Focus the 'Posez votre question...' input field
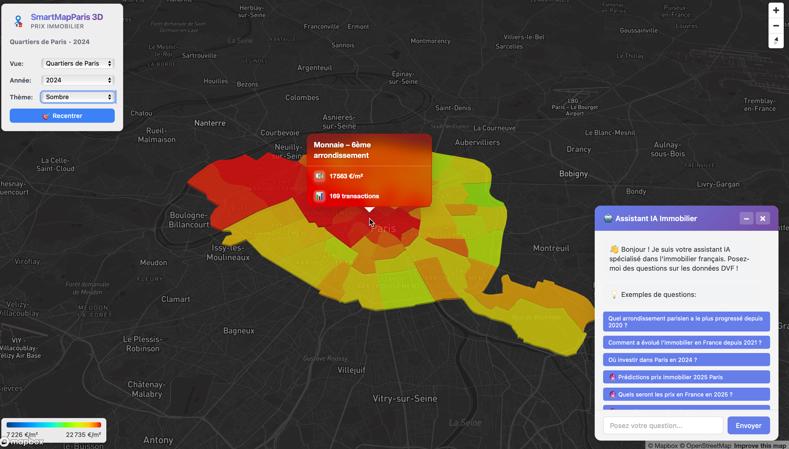 point(663,426)
